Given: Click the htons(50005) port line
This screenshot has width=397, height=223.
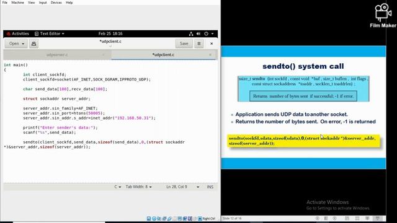Looking at the screenshot, I should (64, 113).
